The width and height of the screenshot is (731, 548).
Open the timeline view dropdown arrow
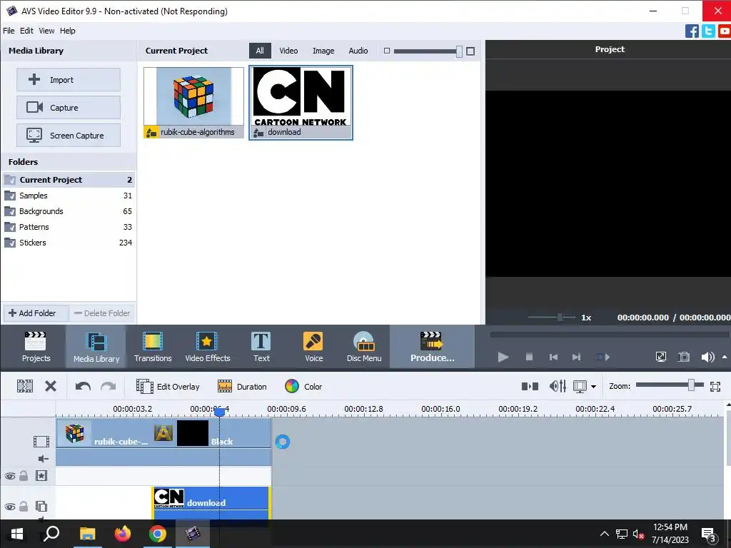click(x=593, y=386)
